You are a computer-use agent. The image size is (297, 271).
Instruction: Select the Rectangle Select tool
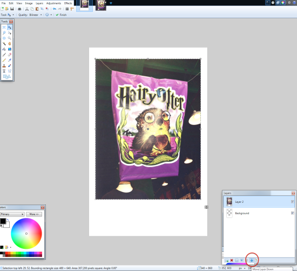point(4,28)
